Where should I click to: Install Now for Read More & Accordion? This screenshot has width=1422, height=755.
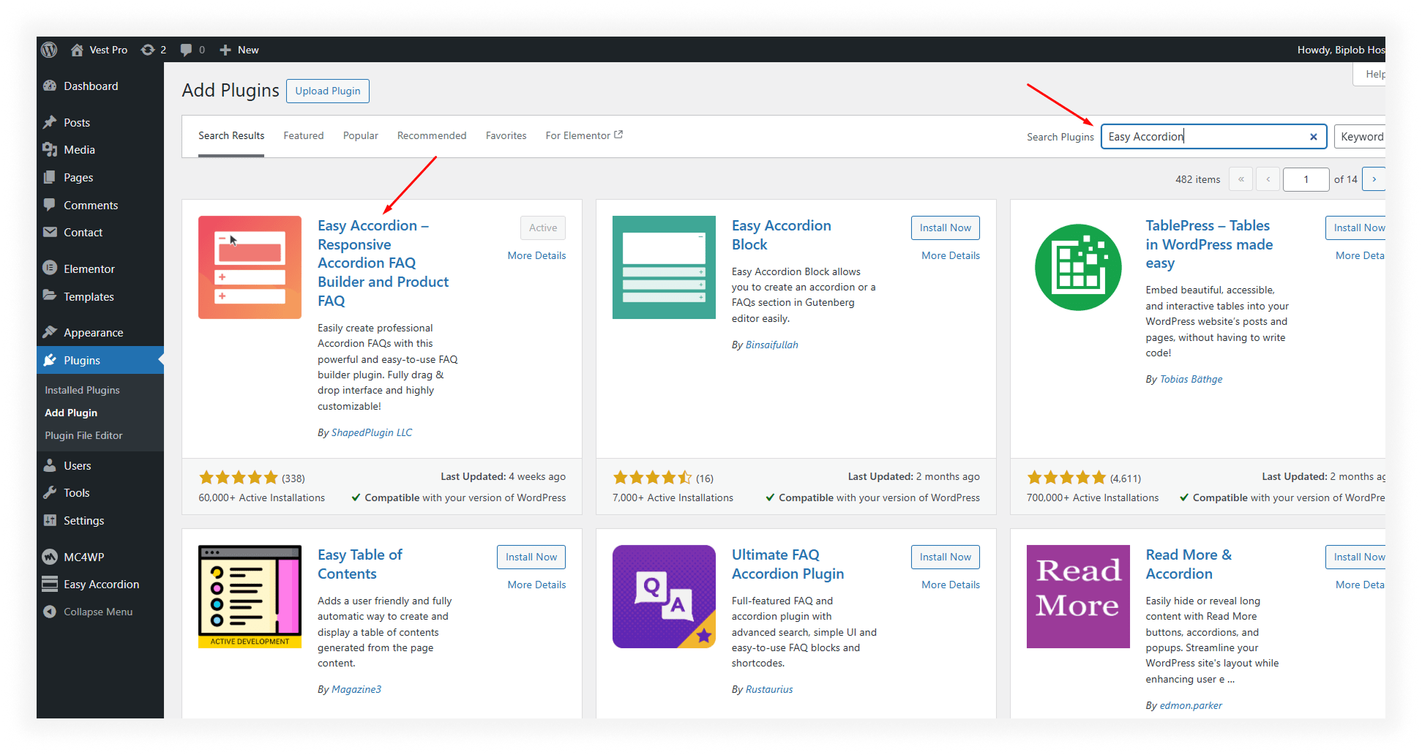(1355, 557)
